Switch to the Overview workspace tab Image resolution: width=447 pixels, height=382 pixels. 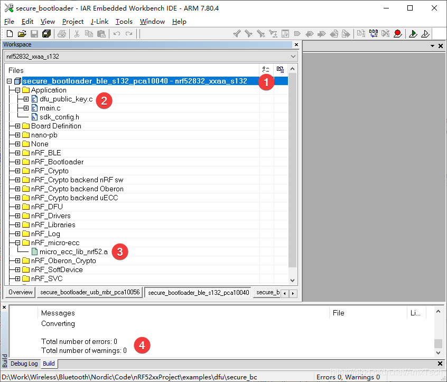point(20,292)
